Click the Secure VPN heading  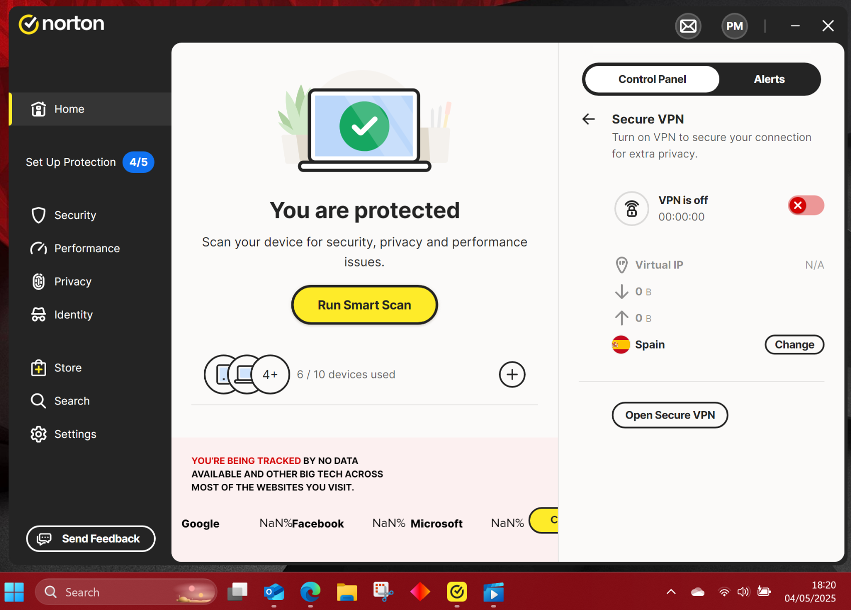[x=648, y=119]
